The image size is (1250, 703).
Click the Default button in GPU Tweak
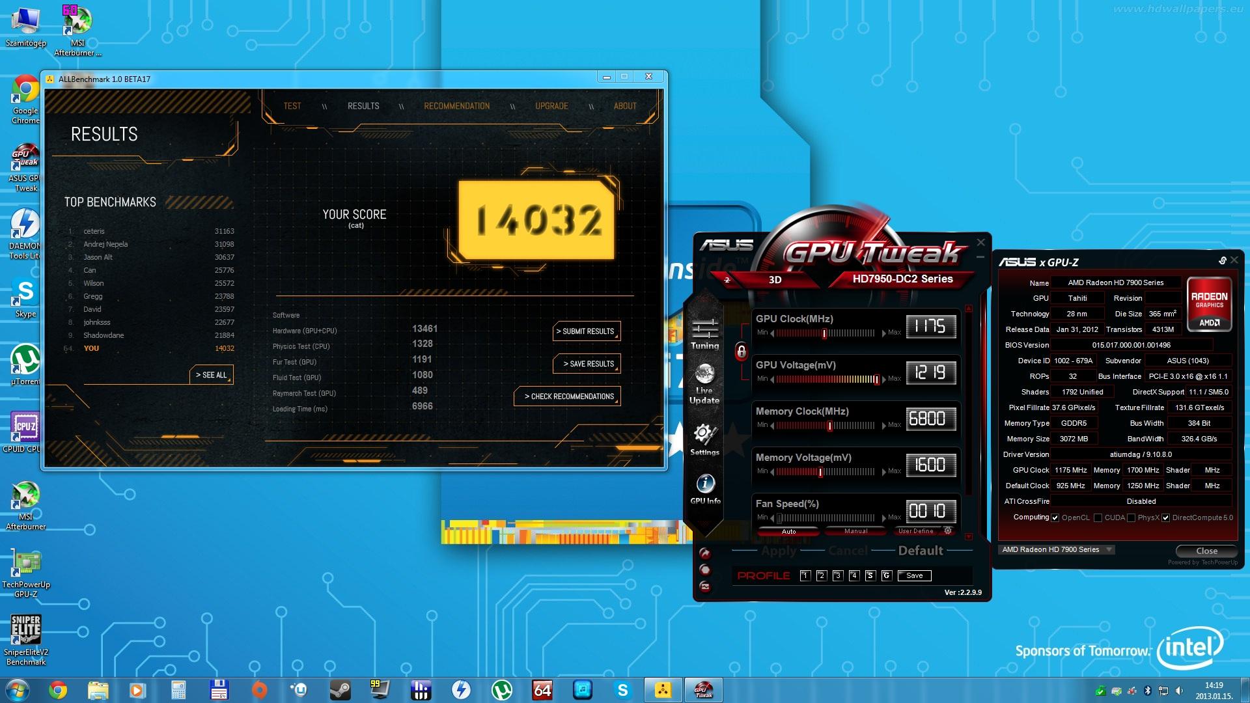[921, 551]
